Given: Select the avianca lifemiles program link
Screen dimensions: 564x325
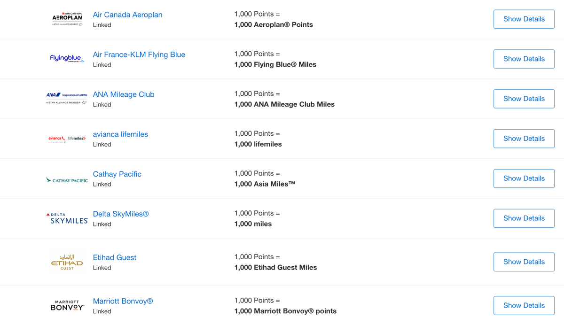Looking at the screenshot, I should [120, 134].
